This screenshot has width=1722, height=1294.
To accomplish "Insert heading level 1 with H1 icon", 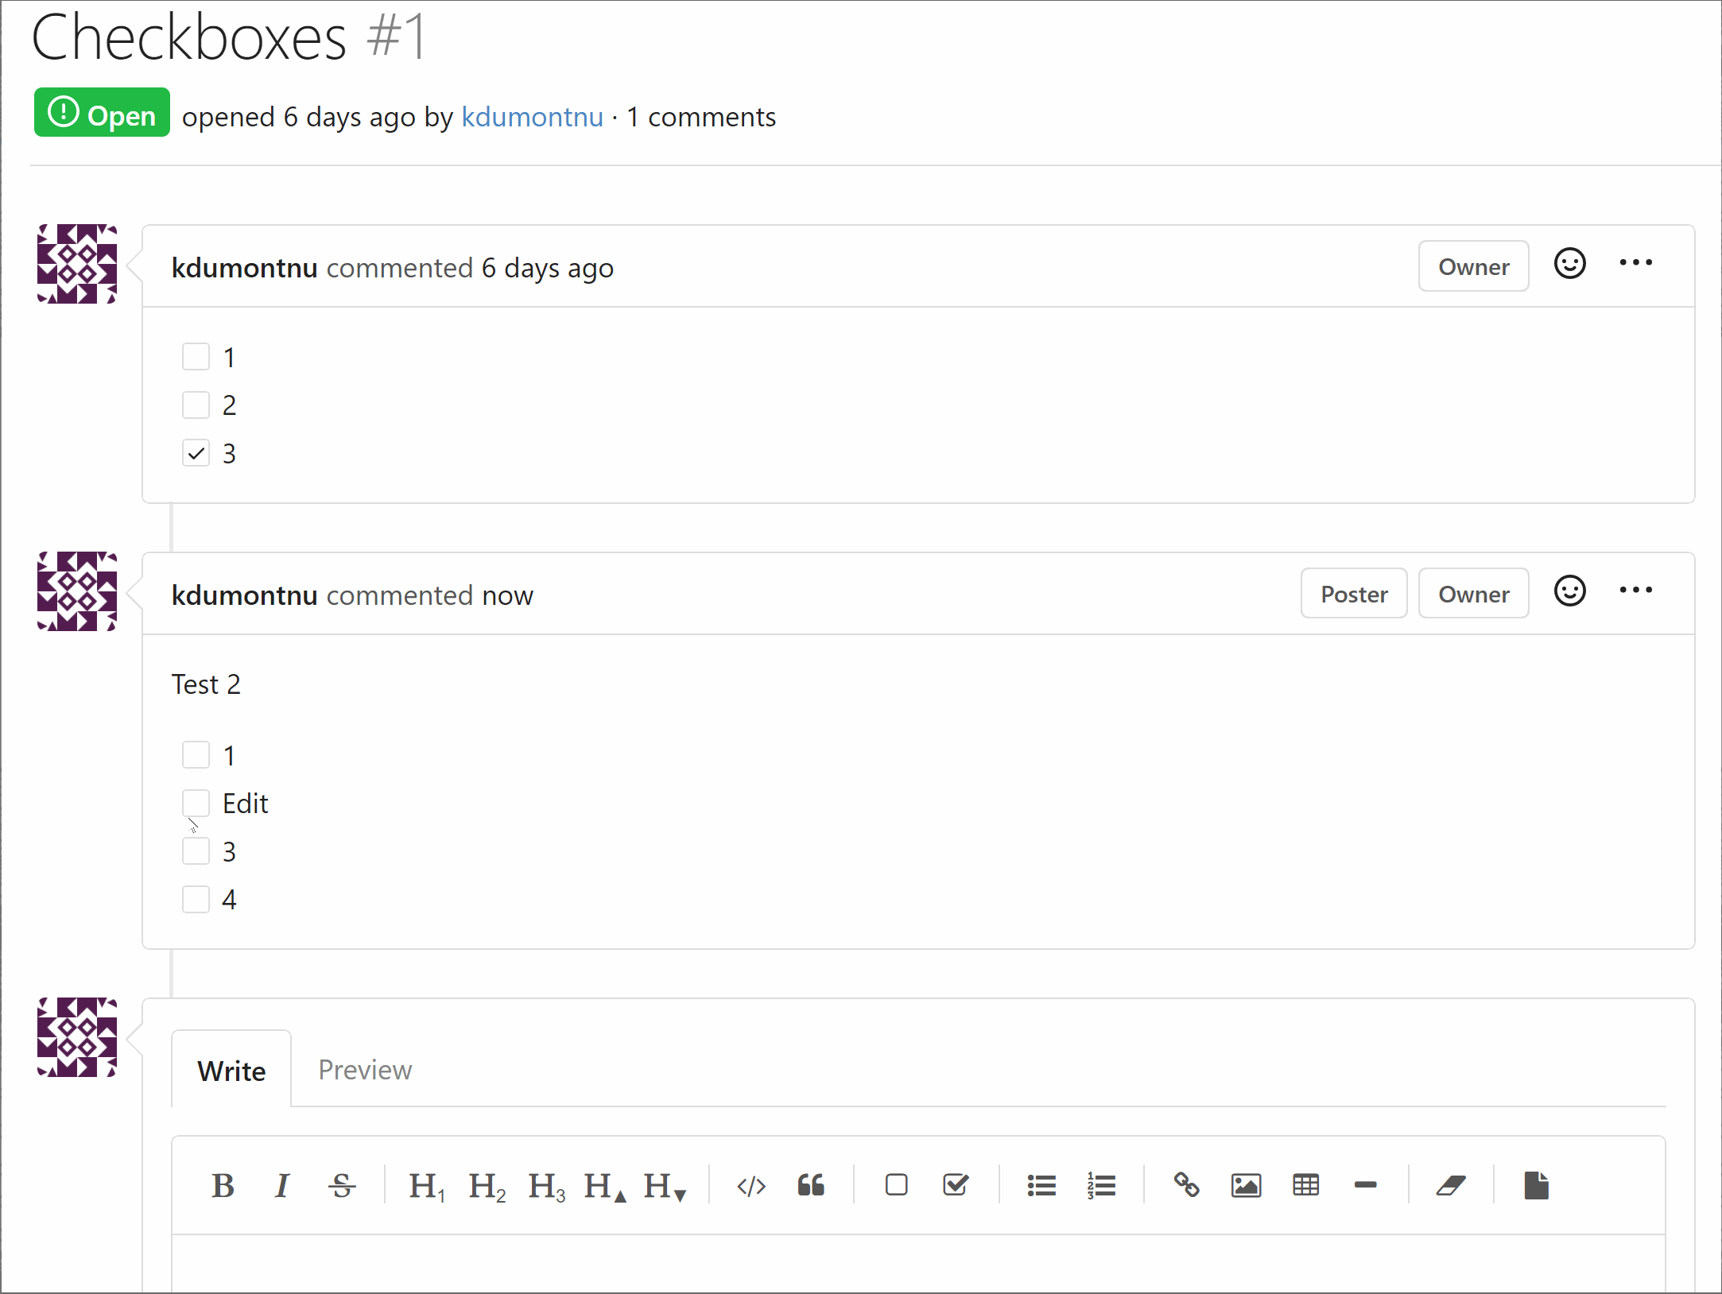I will coord(427,1186).
